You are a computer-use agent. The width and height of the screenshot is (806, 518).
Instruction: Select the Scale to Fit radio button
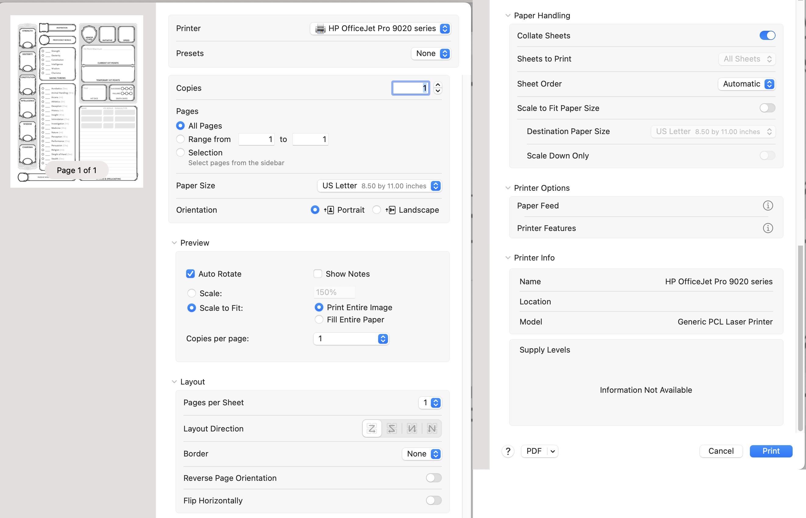(191, 308)
